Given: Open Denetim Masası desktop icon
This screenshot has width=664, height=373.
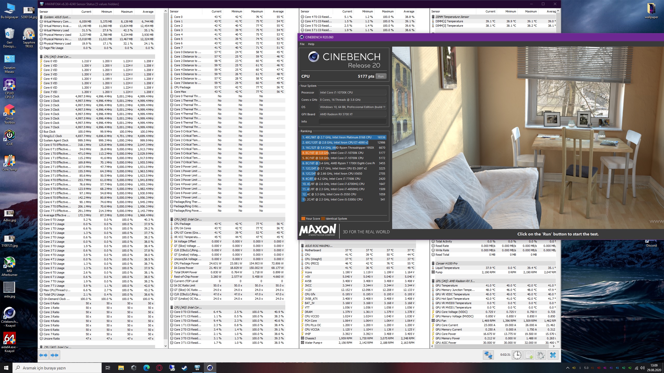Looking at the screenshot, I should [9, 63].
